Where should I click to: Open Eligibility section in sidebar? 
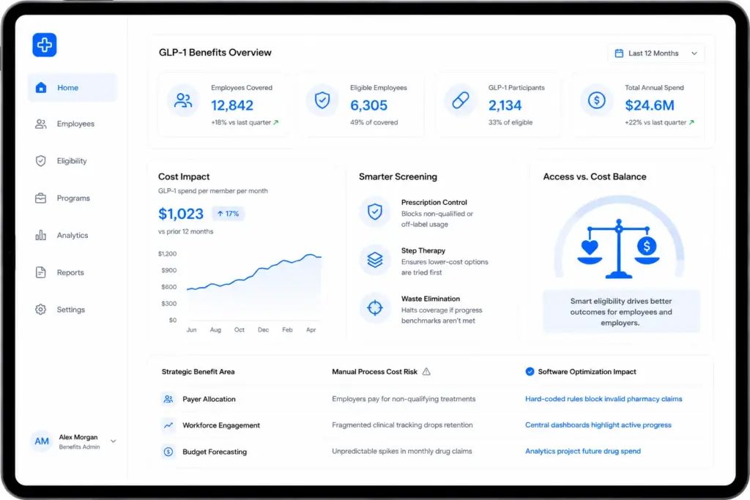coord(73,161)
